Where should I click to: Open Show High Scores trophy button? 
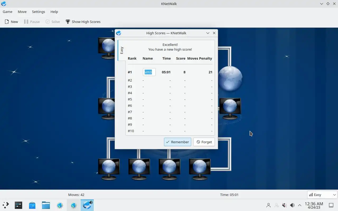(x=83, y=22)
